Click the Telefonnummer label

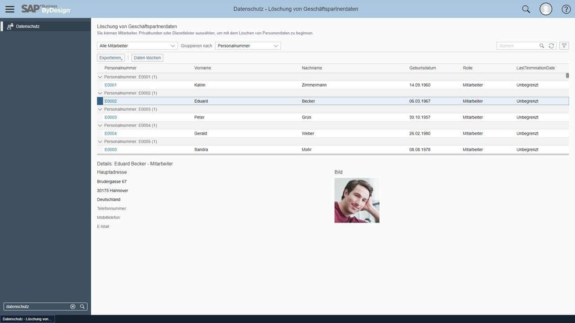(x=112, y=209)
